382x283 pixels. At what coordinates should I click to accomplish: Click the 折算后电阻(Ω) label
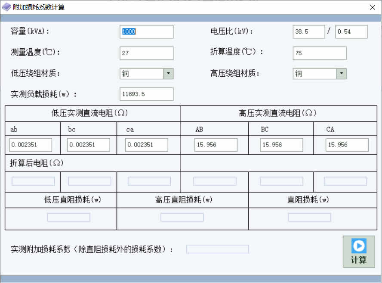click(x=37, y=163)
